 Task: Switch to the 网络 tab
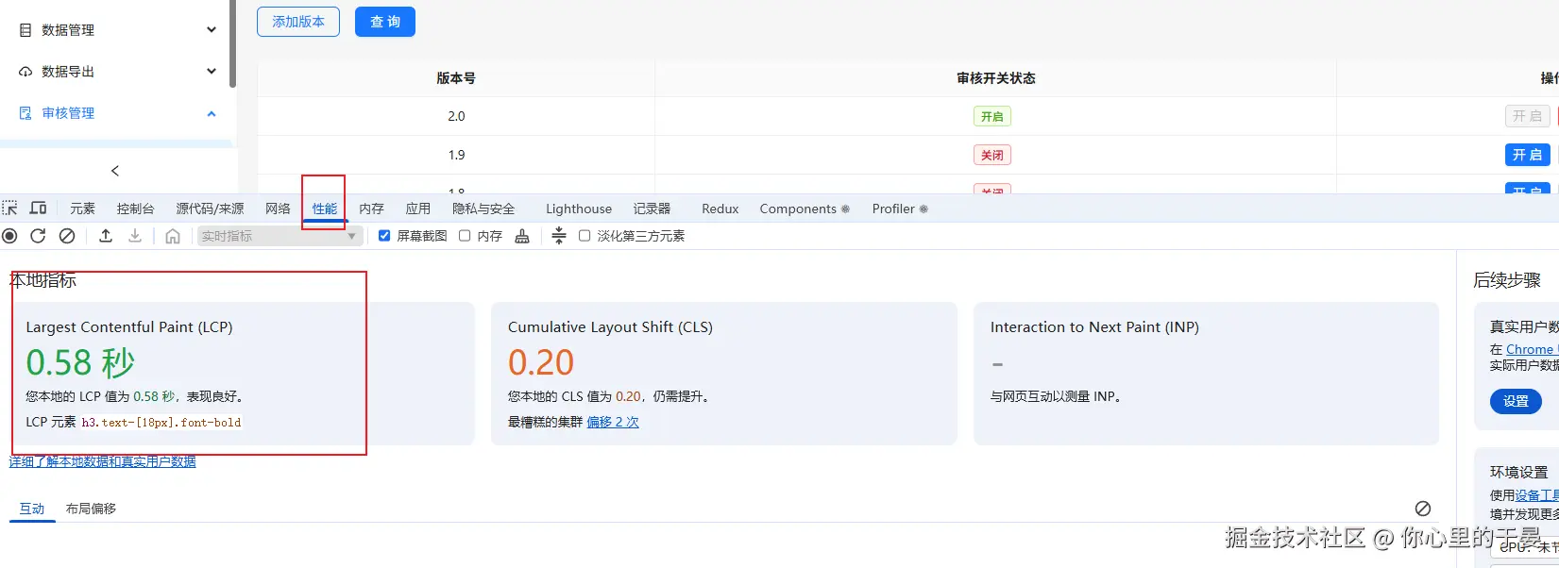coord(278,209)
